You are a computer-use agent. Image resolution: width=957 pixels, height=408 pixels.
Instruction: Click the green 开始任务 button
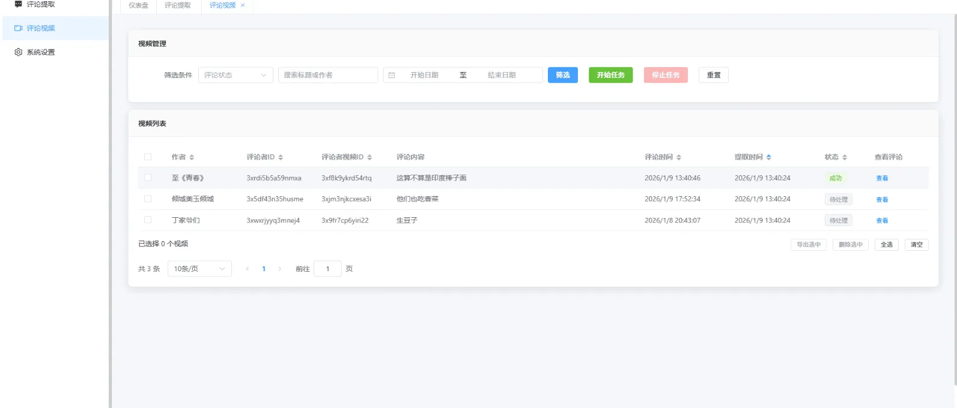[x=610, y=75]
